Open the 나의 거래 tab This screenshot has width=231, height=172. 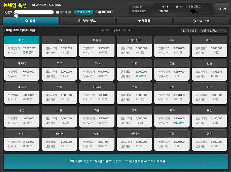201,21
